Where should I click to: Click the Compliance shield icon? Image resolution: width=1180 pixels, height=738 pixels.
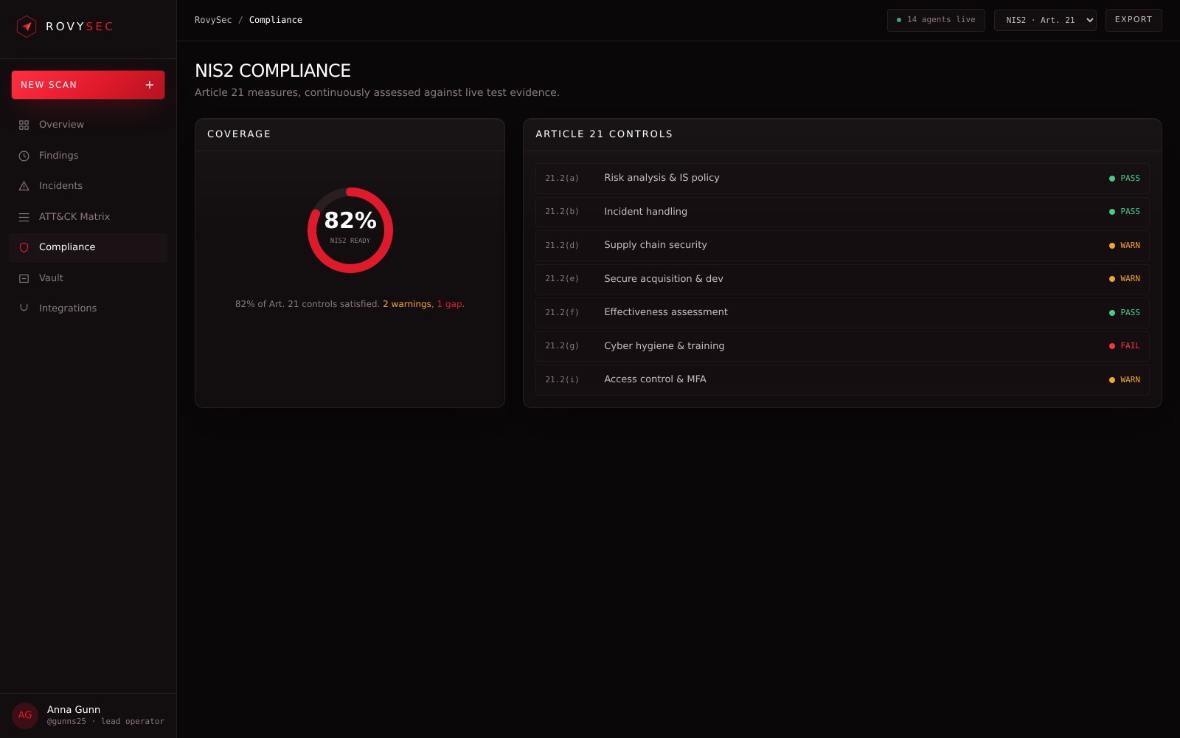[24, 247]
